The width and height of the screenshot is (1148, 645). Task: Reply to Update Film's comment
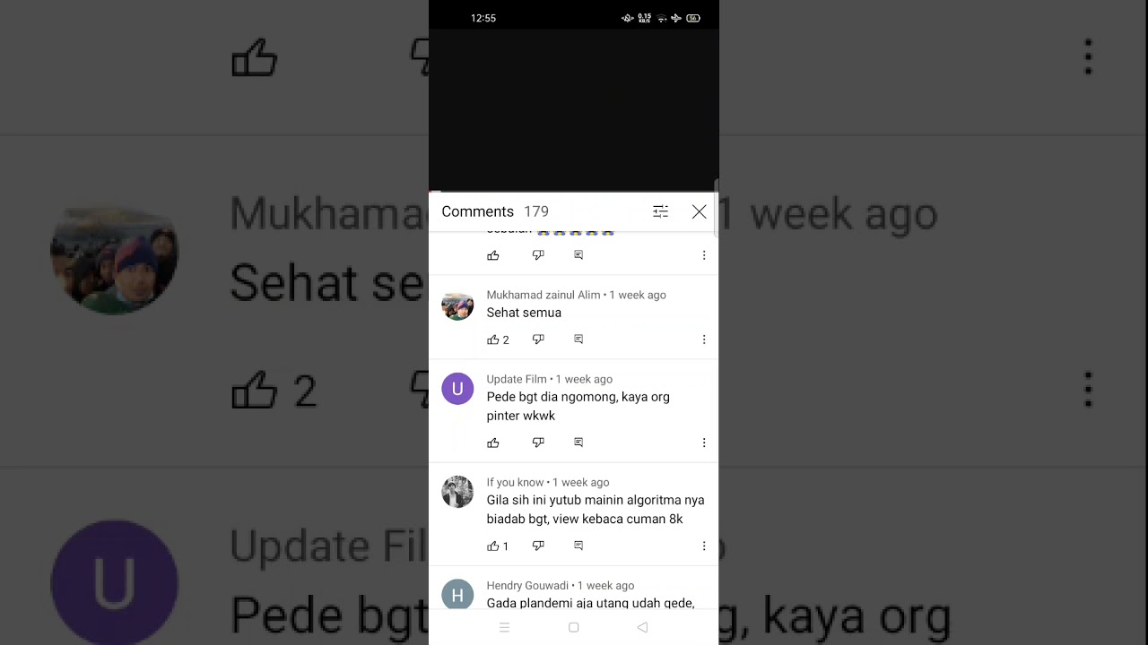coord(578,443)
